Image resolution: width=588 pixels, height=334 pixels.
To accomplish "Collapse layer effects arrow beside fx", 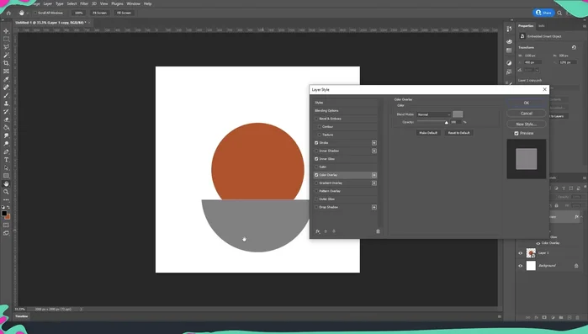I will pyautogui.click(x=581, y=217).
